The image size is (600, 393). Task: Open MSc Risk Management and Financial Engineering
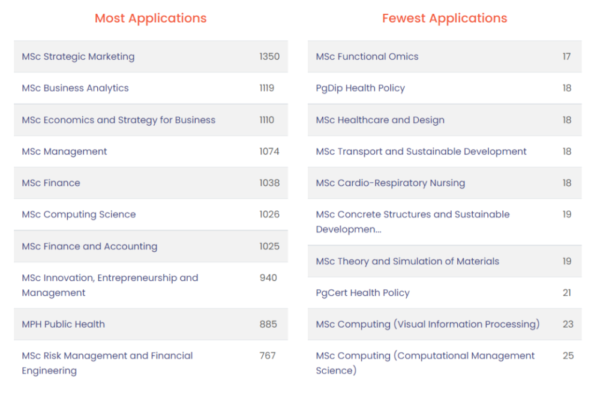pyautogui.click(x=151, y=363)
